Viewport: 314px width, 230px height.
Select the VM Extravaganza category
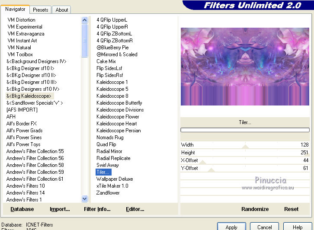[26, 34]
